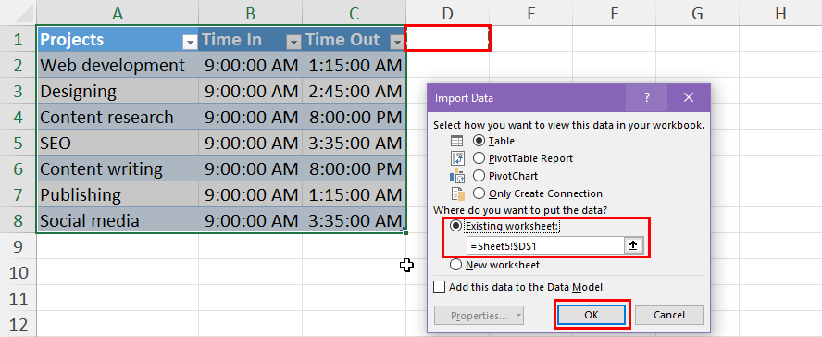Click the help question mark button

click(647, 97)
